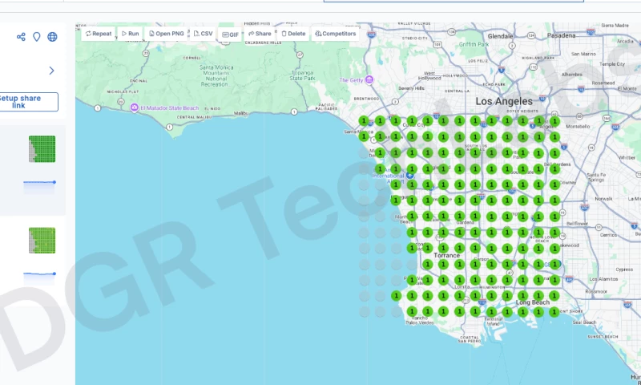The width and height of the screenshot is (641, 385).
Task: Click the airport icon on the map
Action: 410,175
